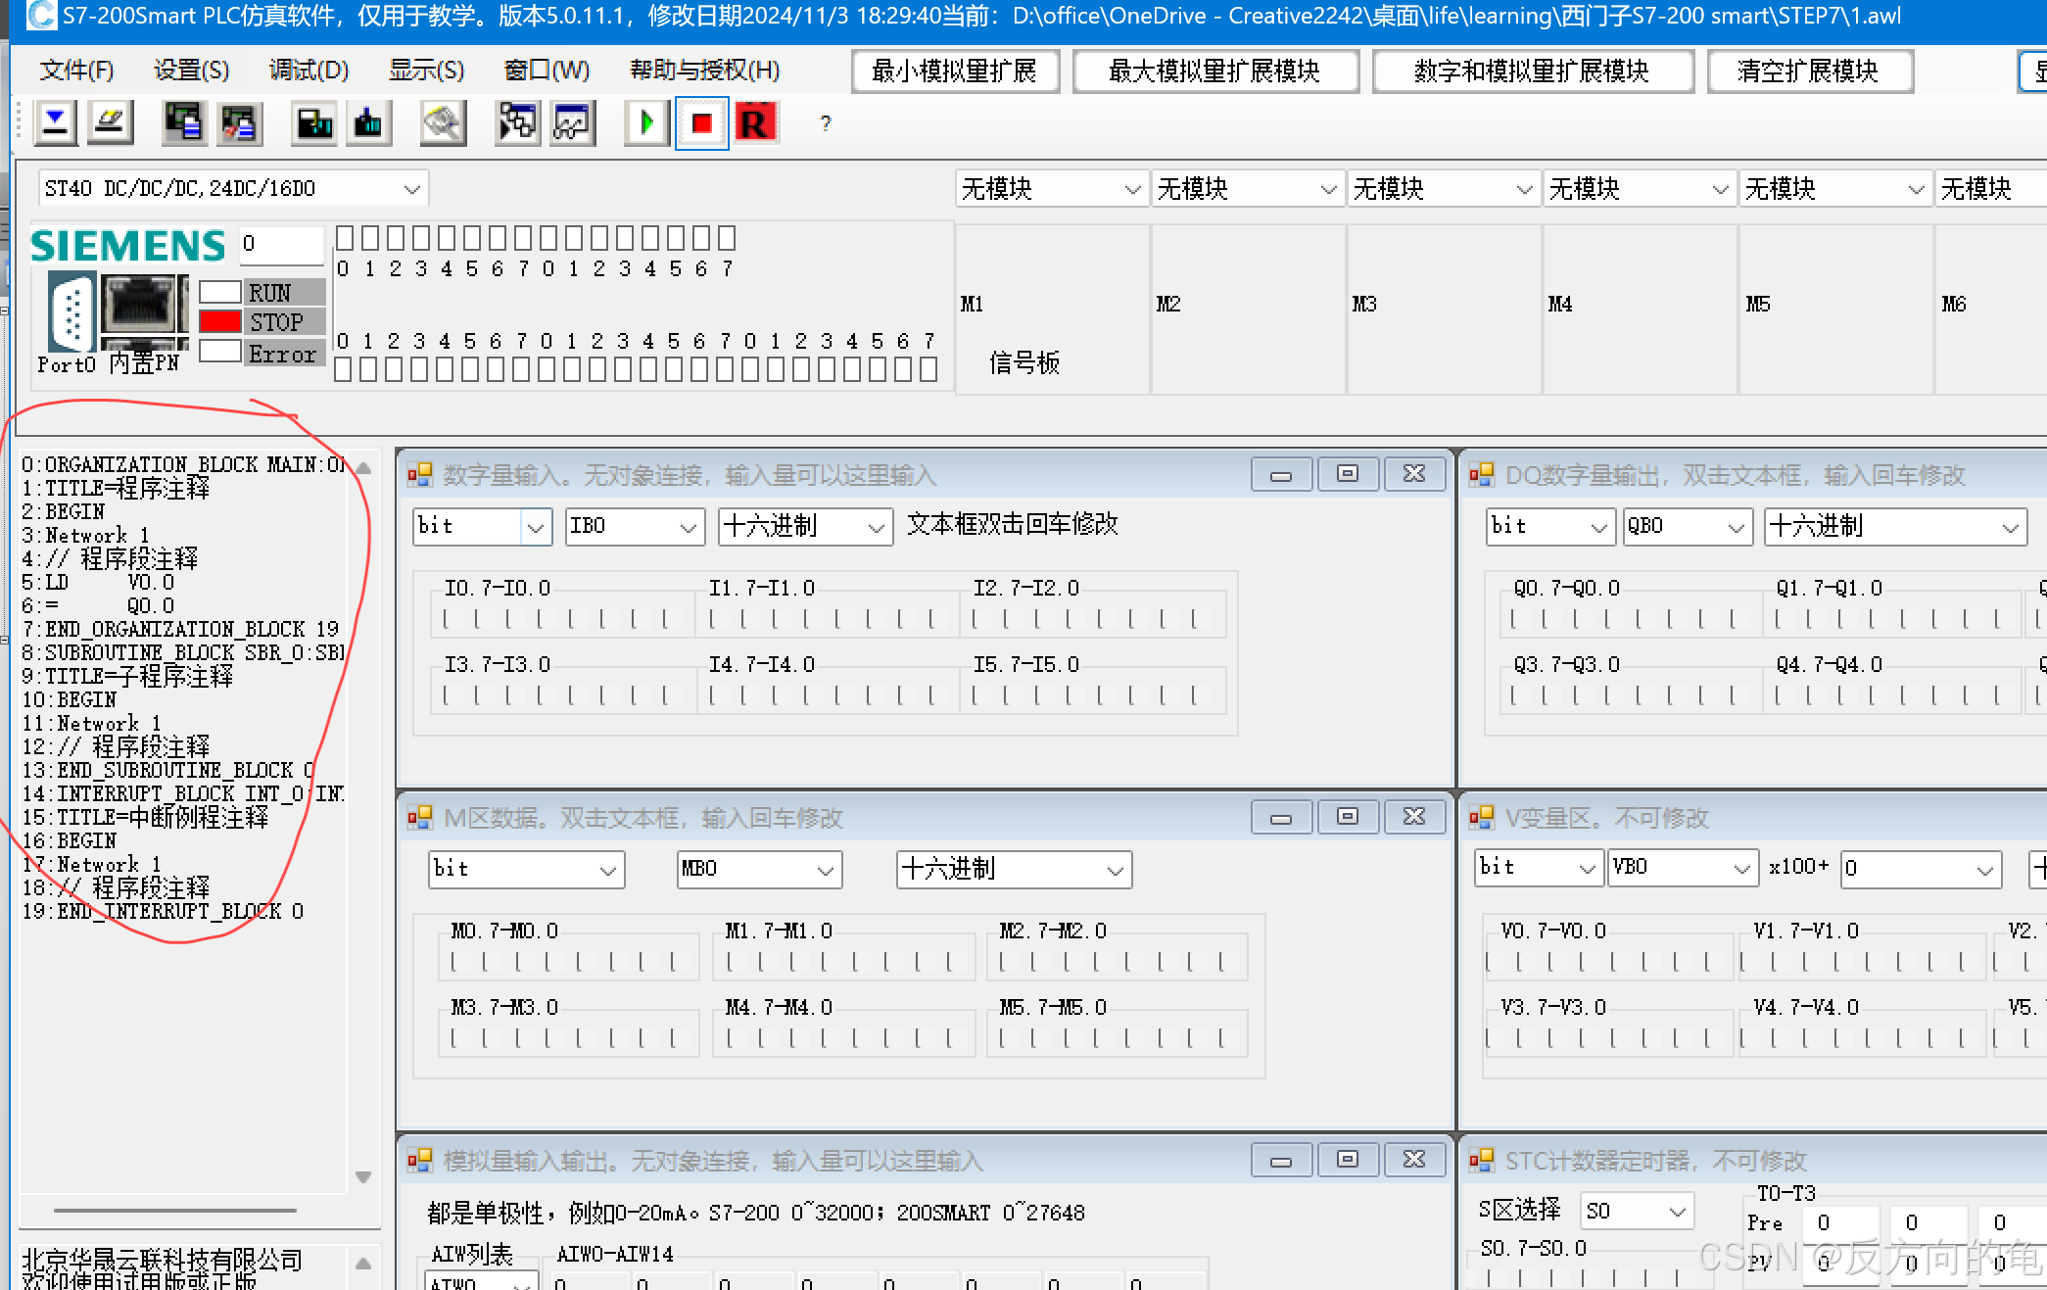
Task: Click the green Run triangle toolbar icon
Action: [x=646, y=123]
